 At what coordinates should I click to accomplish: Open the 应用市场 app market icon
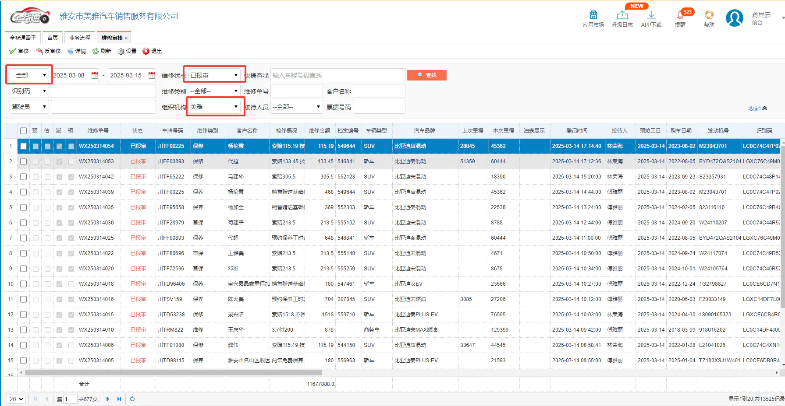(x=593, y=15)
